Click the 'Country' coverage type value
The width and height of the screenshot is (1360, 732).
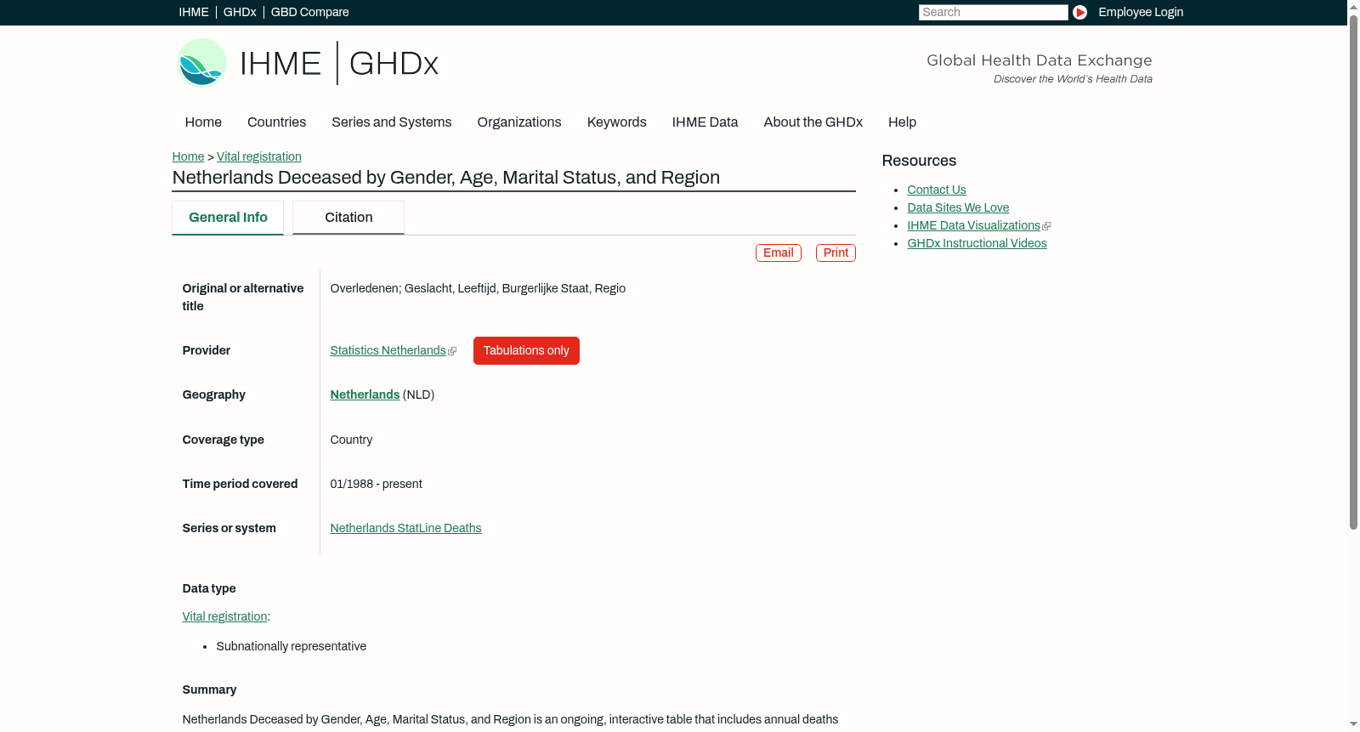(351, 440)
